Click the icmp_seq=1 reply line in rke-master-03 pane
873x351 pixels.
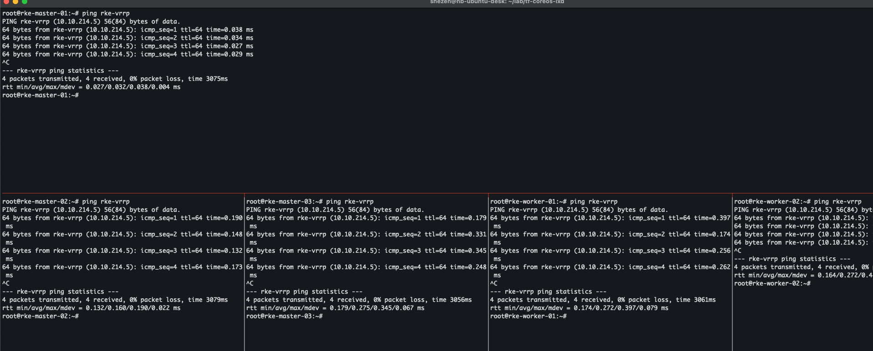click(x=366, y=218)
